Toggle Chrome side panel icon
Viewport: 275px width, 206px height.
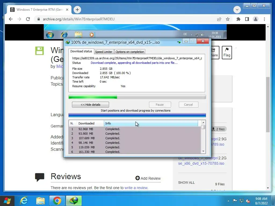[247, 19]
